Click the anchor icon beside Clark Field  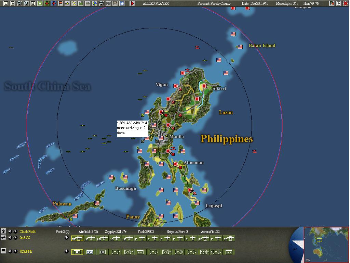(3, 231)
